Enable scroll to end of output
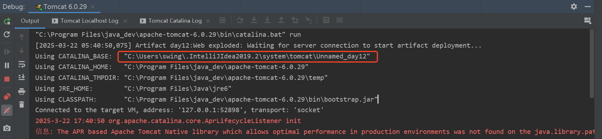This screenshot has height=139, width=602. (21, 77)
